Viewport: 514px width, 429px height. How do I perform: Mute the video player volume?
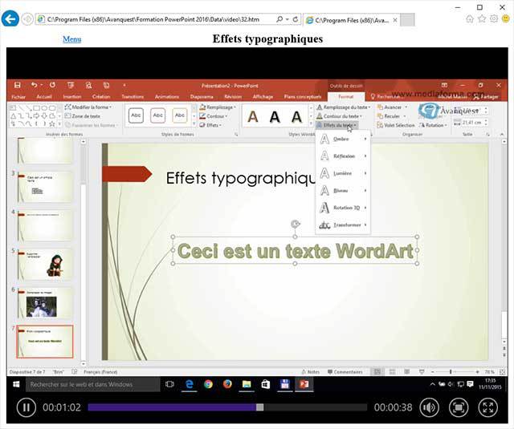tap(430, 407)
